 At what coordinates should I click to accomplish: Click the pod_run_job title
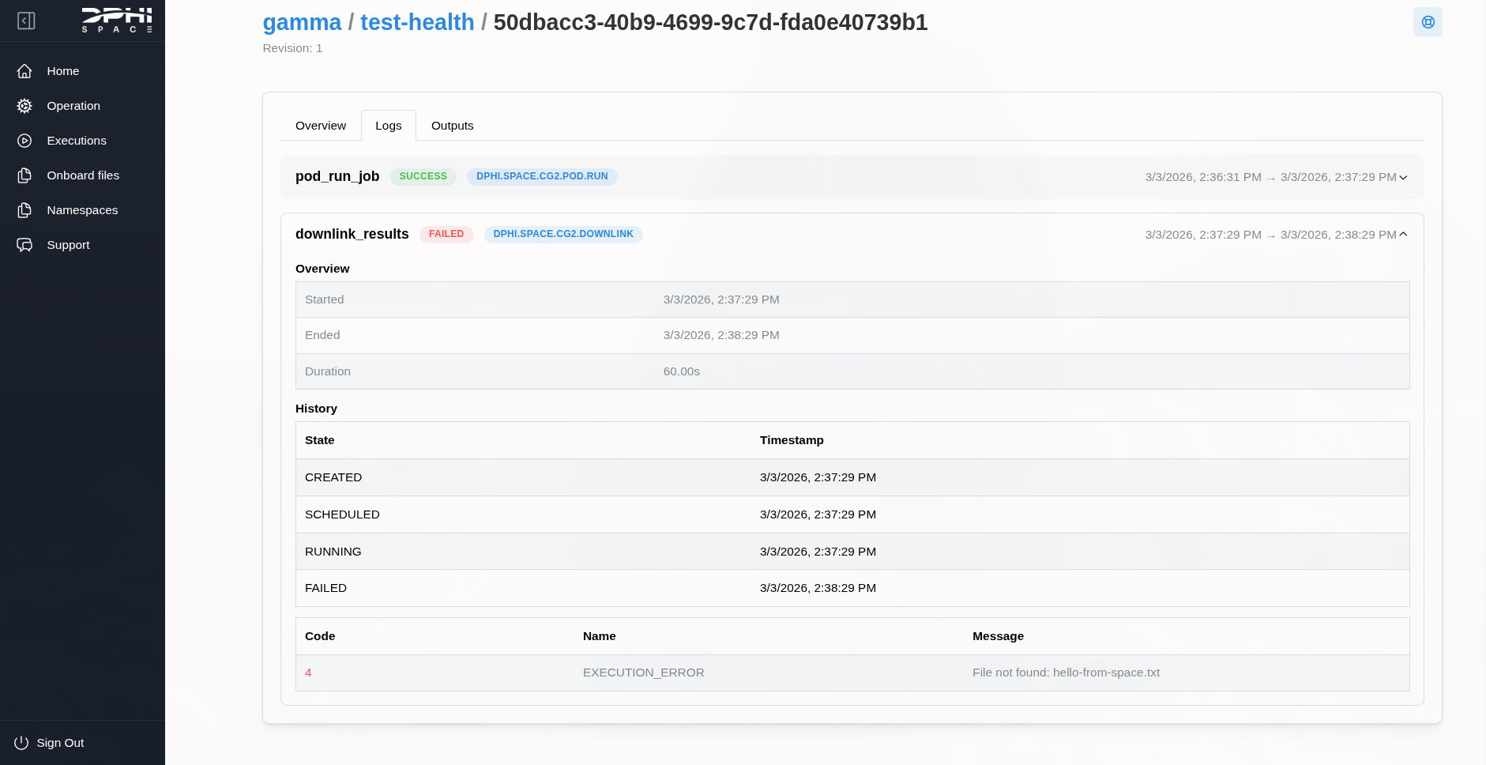click(x=337, y=176)
